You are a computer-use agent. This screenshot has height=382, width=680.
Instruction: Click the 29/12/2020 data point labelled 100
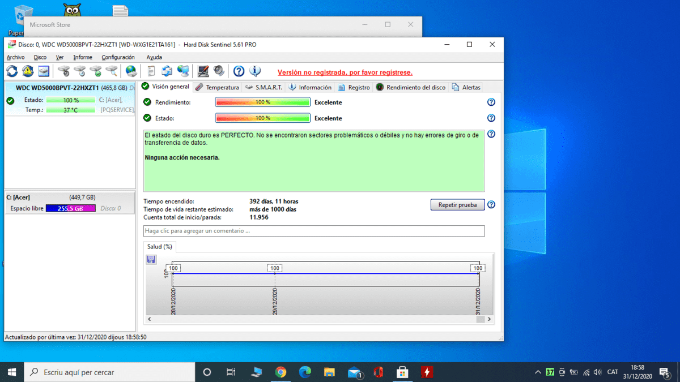(x=275, y=268)
